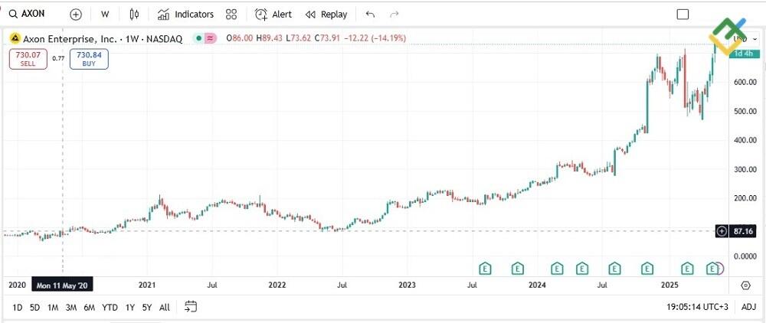The image size is (766, 323).
Task: Open the candlestick chart style selector
Action: pyautogui.click(x=135, y=14)
